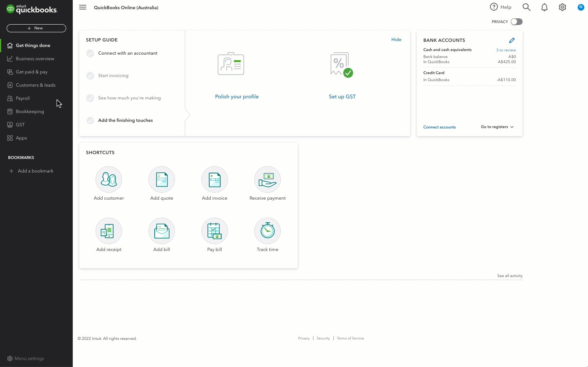Screen dimensions: 588x367
Task: Open the Privacy footer link
Action: point(304,338)
